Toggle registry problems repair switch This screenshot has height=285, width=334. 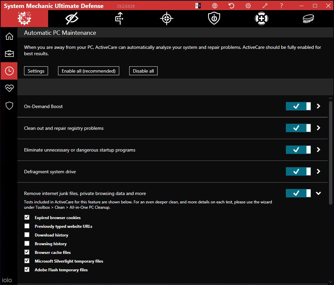[x=298, y=128]
